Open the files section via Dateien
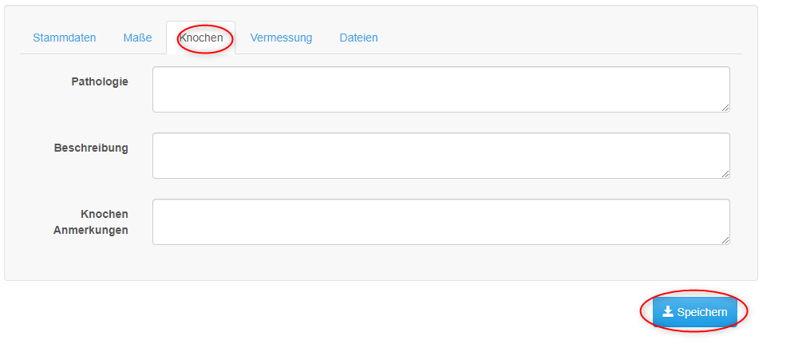806x344 pixels. 359,38
